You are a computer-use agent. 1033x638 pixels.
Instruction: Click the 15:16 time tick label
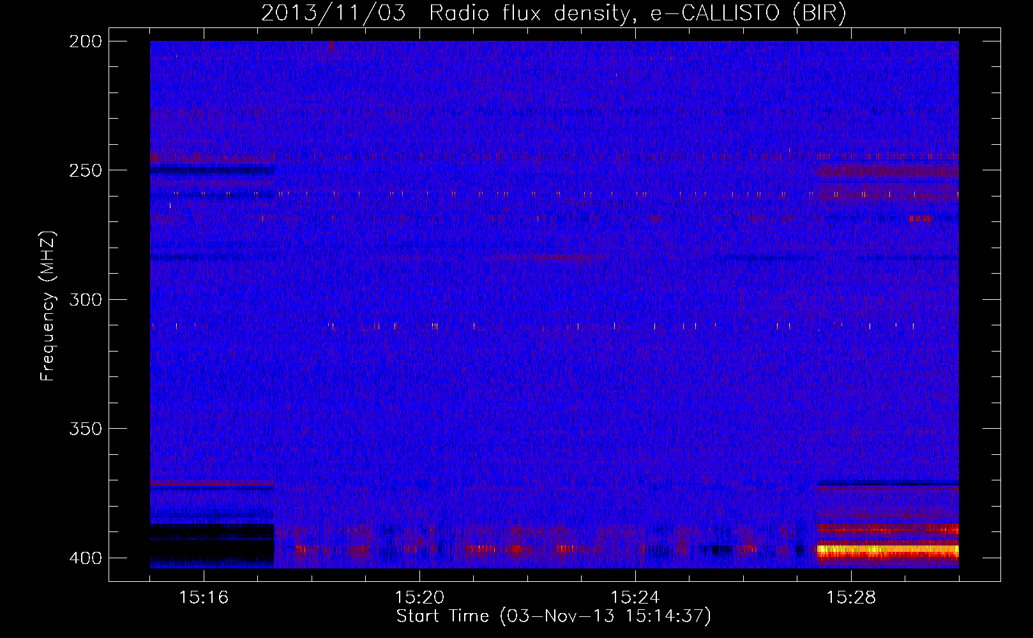[x=204, y=597]
